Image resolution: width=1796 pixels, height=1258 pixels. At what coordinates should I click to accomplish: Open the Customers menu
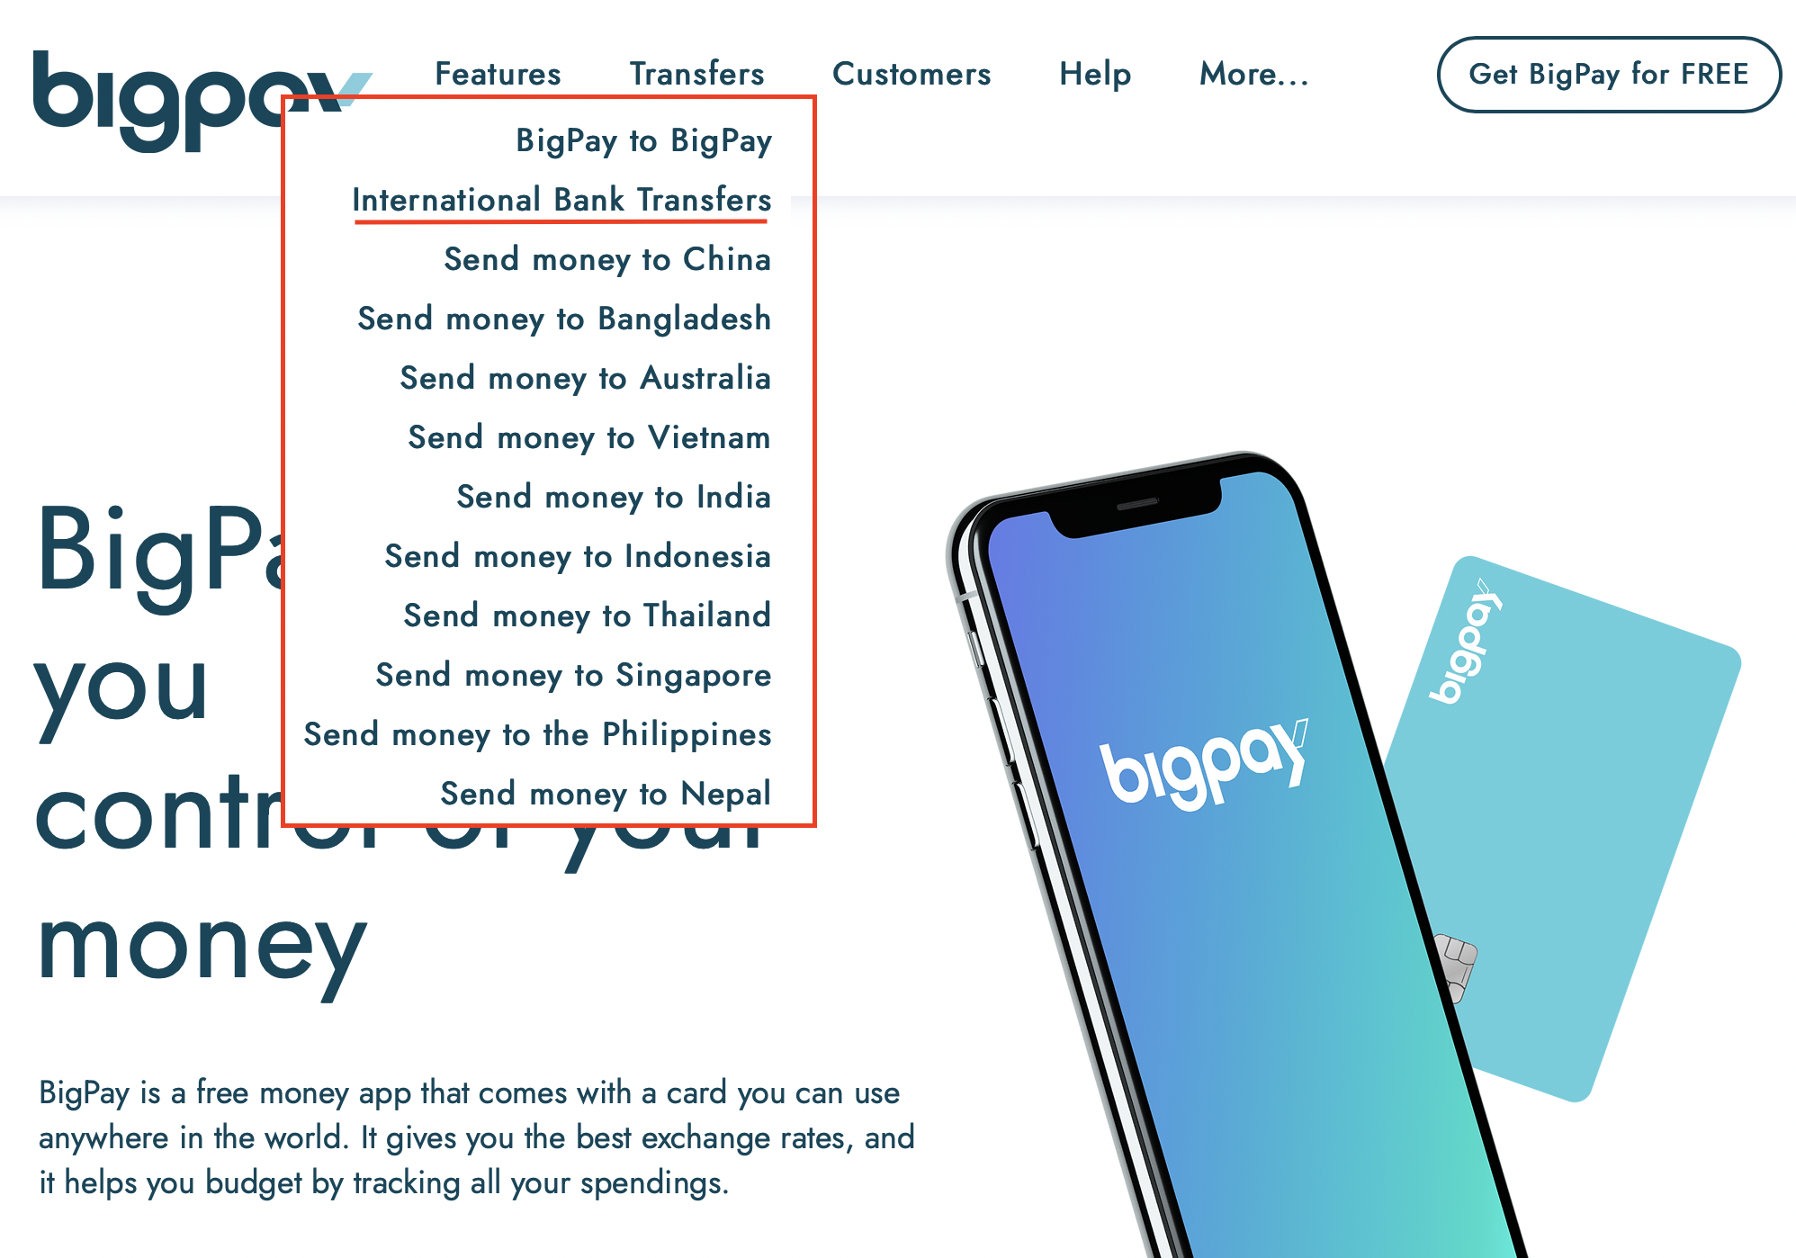tap(911, 74)
